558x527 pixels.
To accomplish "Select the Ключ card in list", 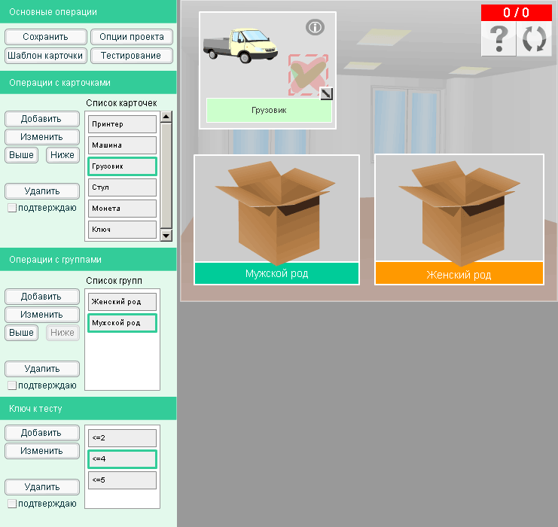I will point(123,230).
